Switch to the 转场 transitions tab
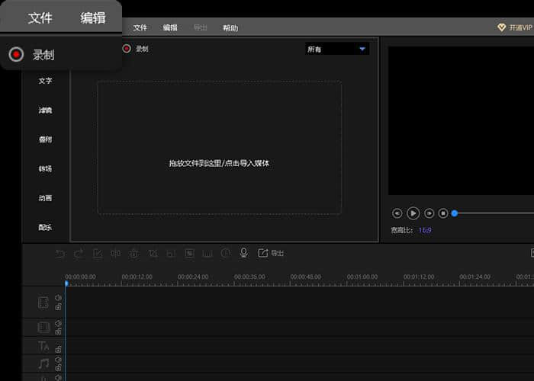Viewport: 534px width, 381px height. 45,168
